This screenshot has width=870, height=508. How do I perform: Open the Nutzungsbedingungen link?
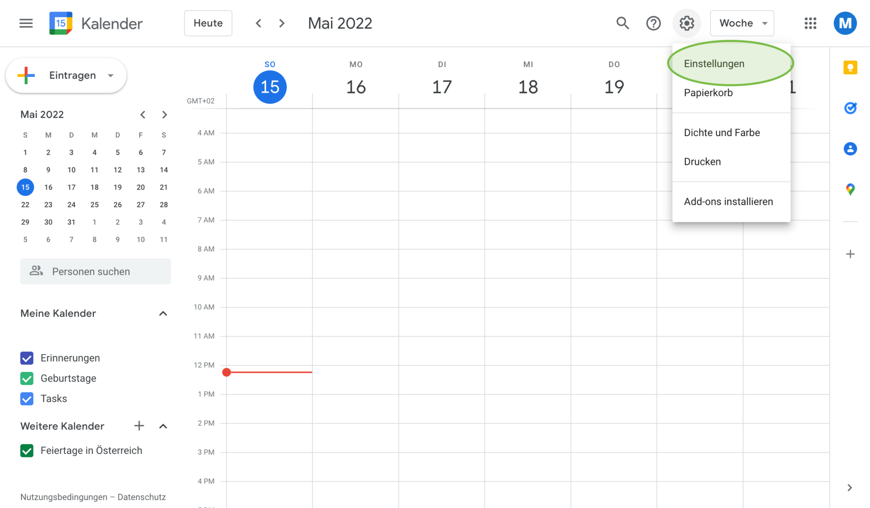coord(64,497)
